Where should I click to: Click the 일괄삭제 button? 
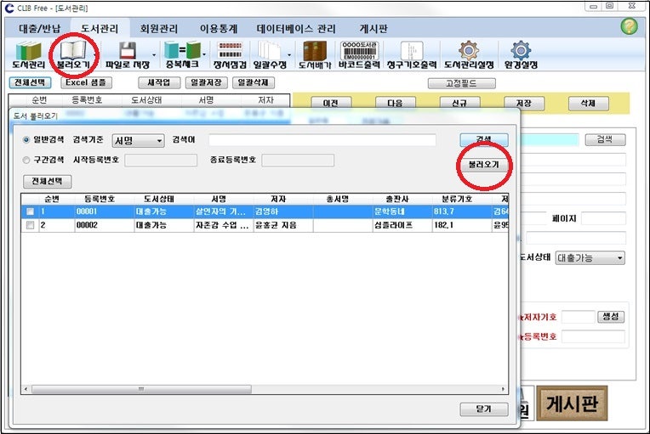[x=254, y=82]
